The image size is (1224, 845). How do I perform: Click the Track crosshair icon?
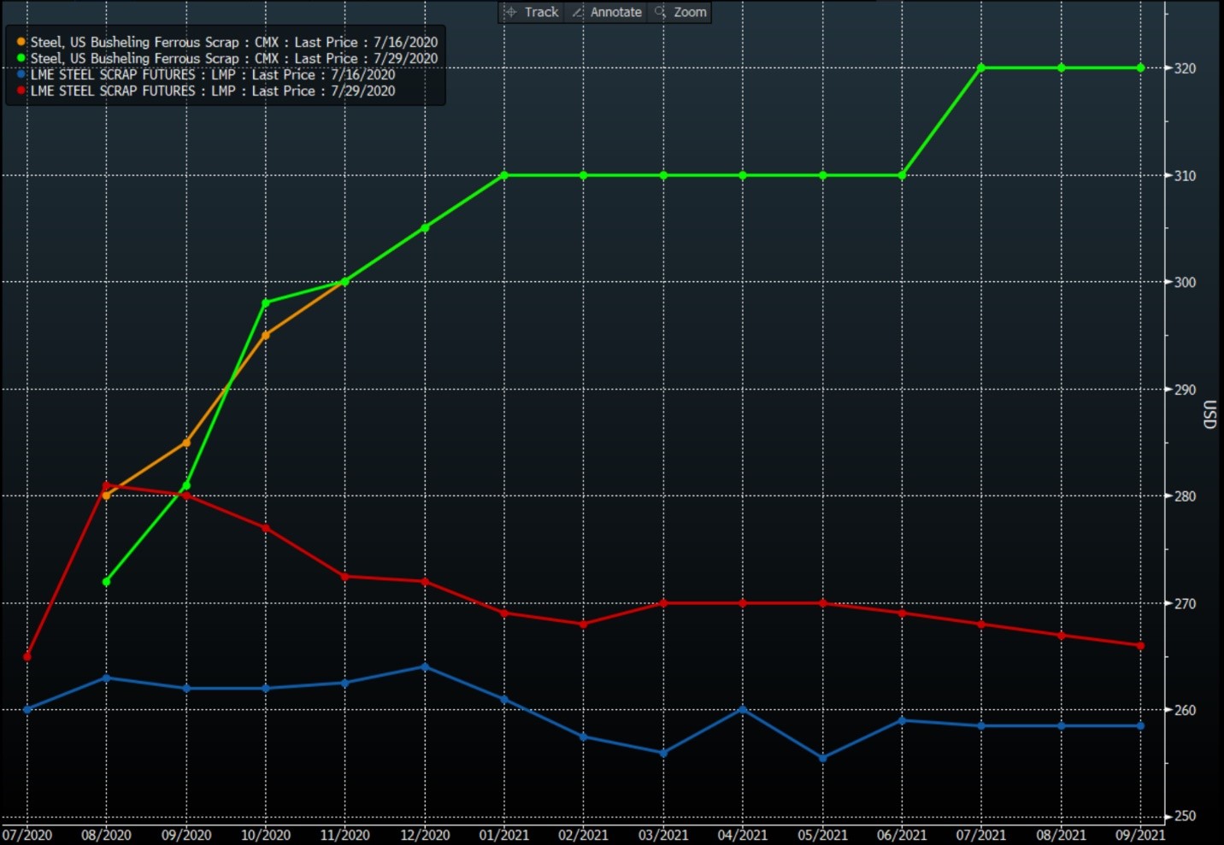click(510, 12)
